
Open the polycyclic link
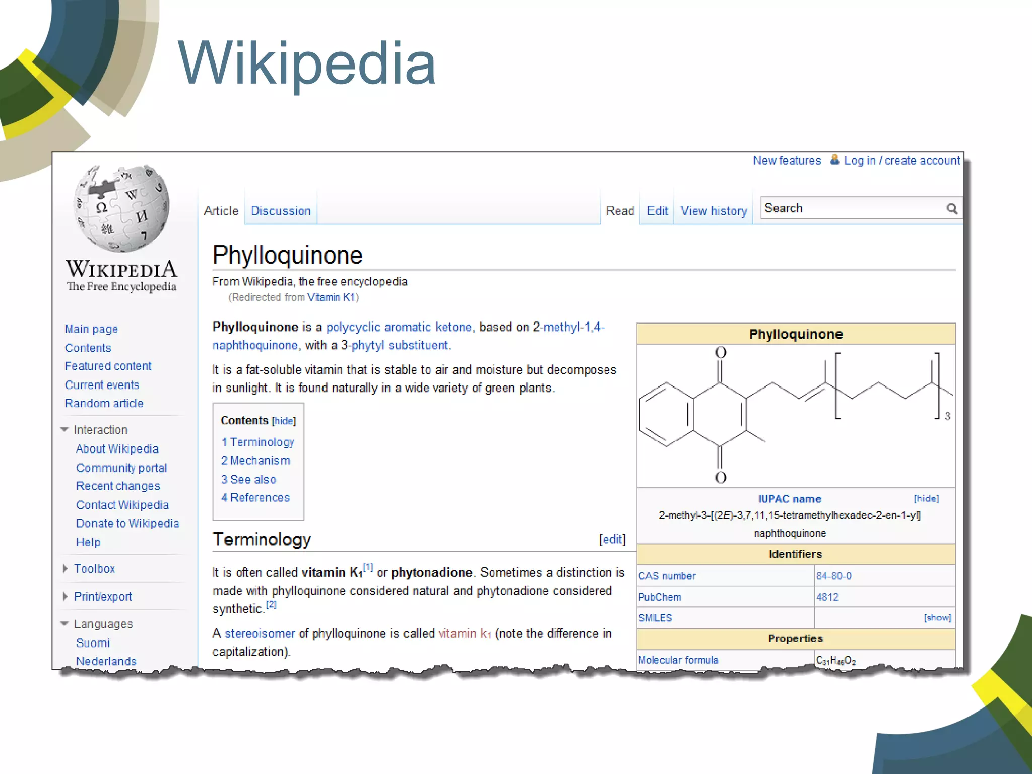tap(353, 327)
